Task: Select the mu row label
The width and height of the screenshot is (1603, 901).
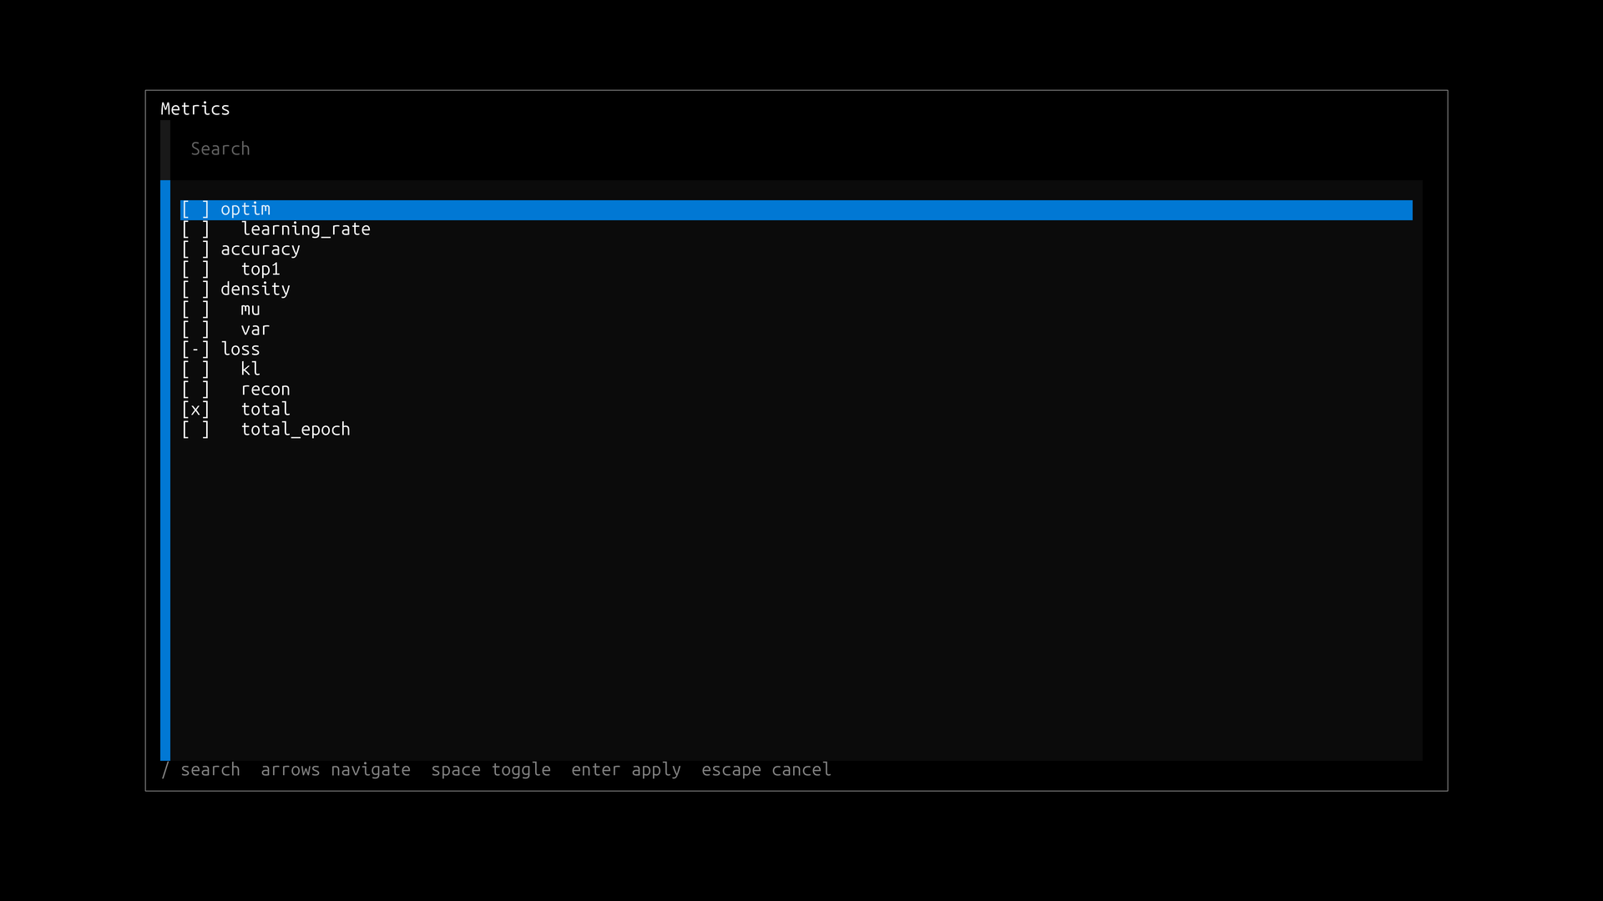Action: click(x=250, y=310)
